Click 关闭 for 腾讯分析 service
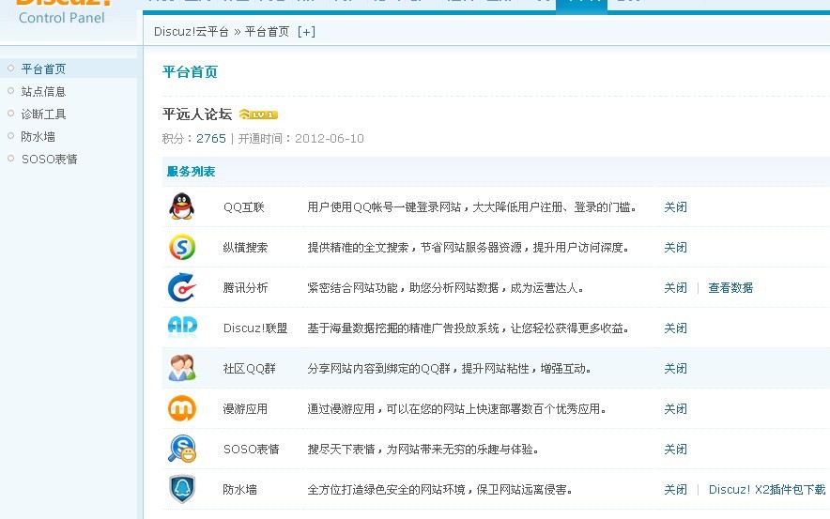The image size is (830, 519). pos(675,288)
